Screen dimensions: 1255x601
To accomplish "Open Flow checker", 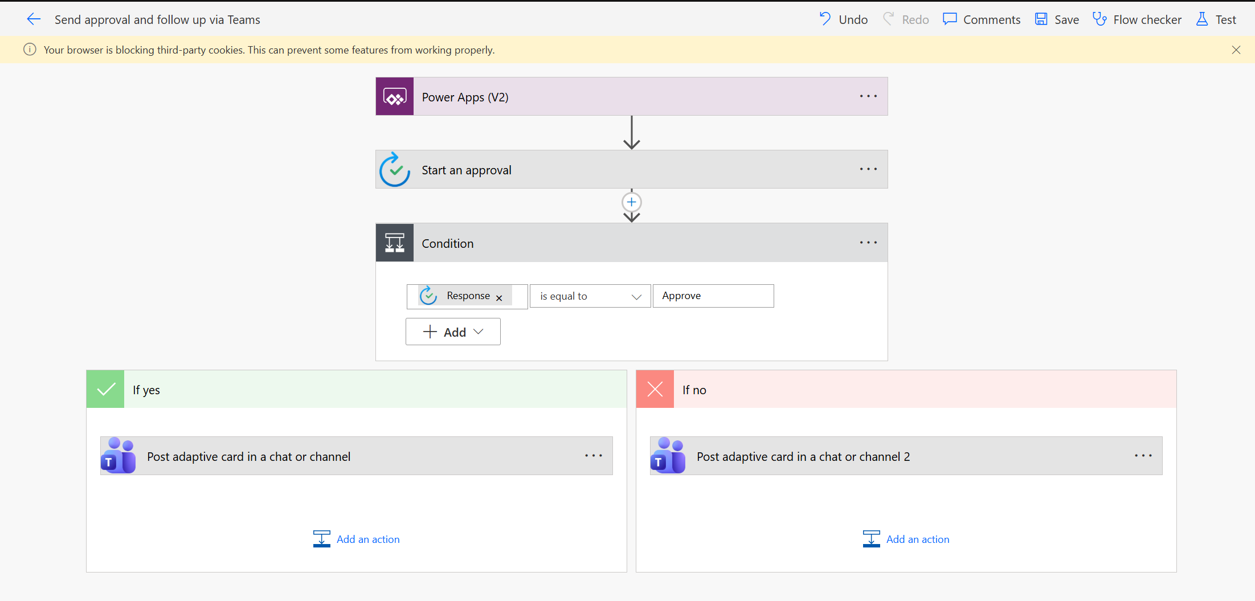I will (x=1137, y=19).
